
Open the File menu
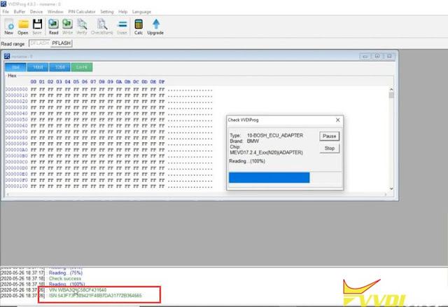pyautogui.click(x=6, y=12)
